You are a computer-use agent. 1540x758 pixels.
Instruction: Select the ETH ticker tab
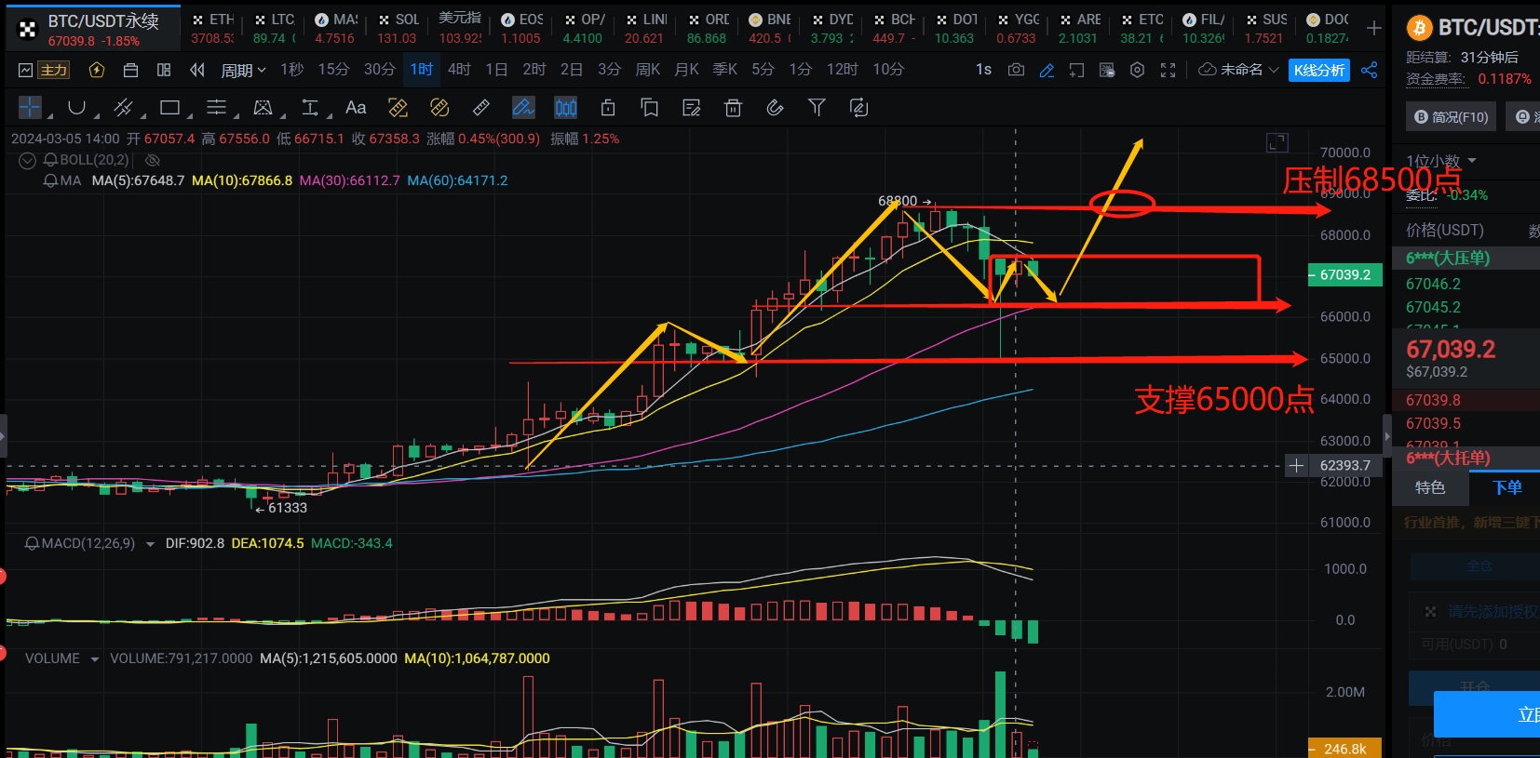[x=213, y=28]
